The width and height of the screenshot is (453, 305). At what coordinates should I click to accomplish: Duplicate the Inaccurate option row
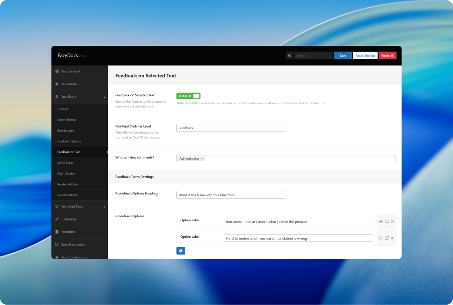click(387, 221)
